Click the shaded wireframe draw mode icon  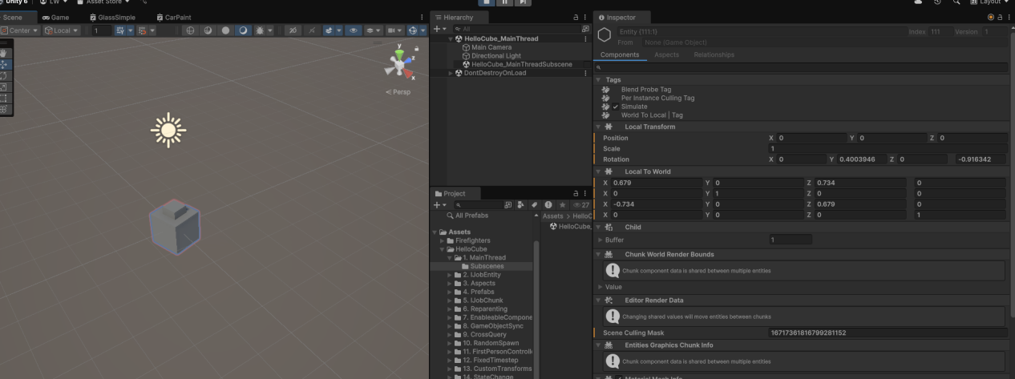208,30
